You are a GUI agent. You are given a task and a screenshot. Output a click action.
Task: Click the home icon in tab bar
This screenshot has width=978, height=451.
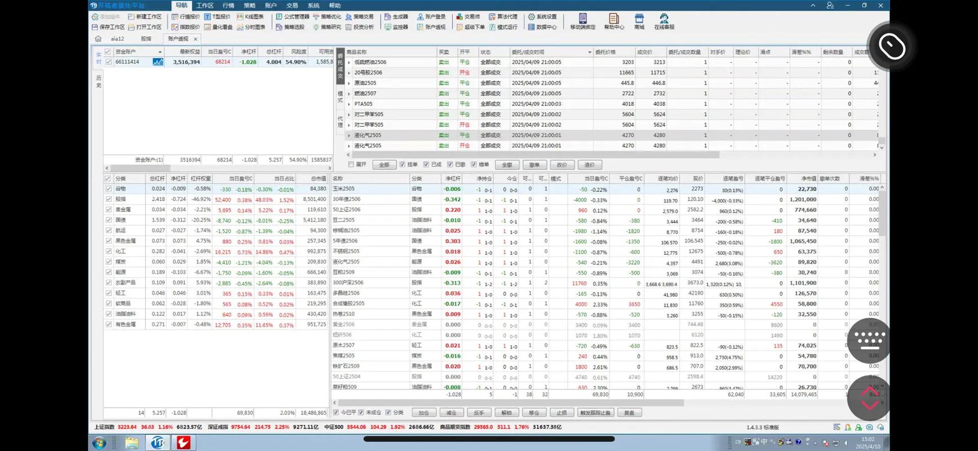[x=98, y=39]
